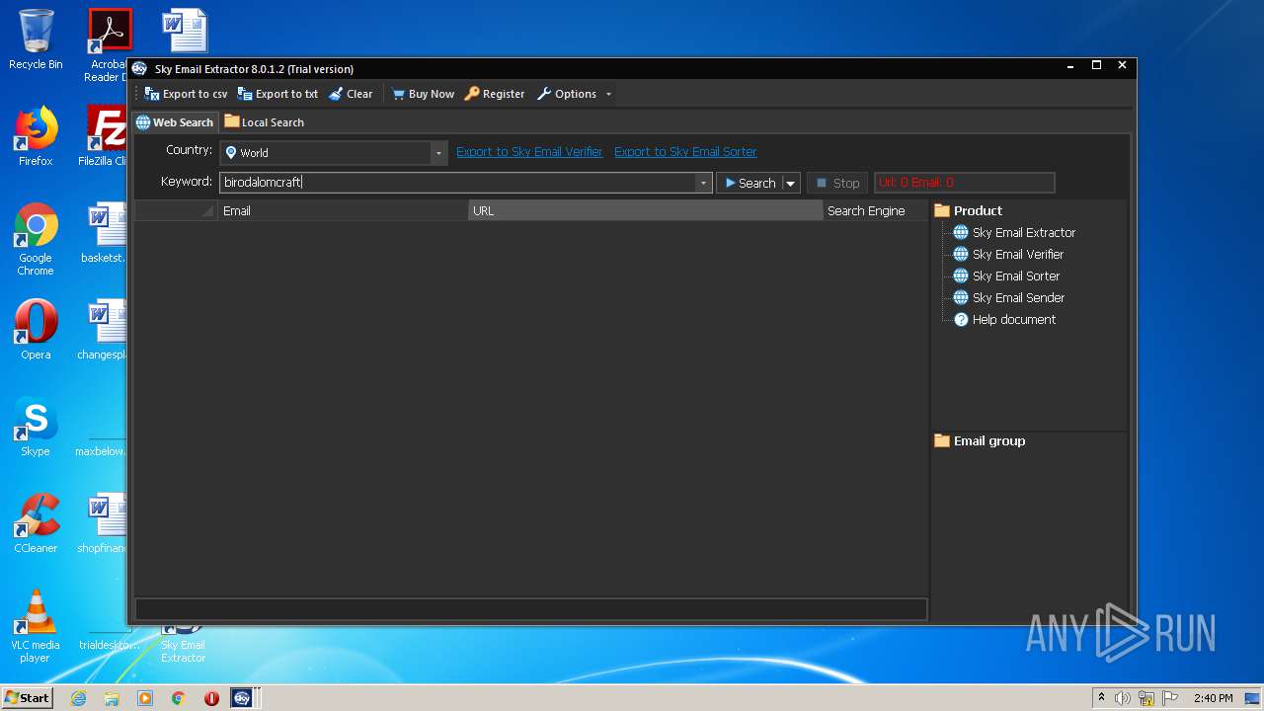Click Export to csv toolbar button
This screenshot has height=711, width=1264.
click(x=186, y=94)
